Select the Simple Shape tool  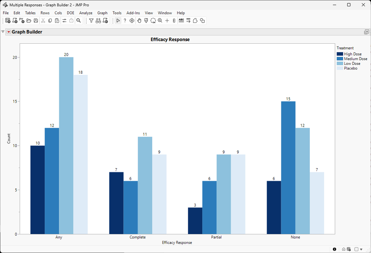tap(202, 21)
